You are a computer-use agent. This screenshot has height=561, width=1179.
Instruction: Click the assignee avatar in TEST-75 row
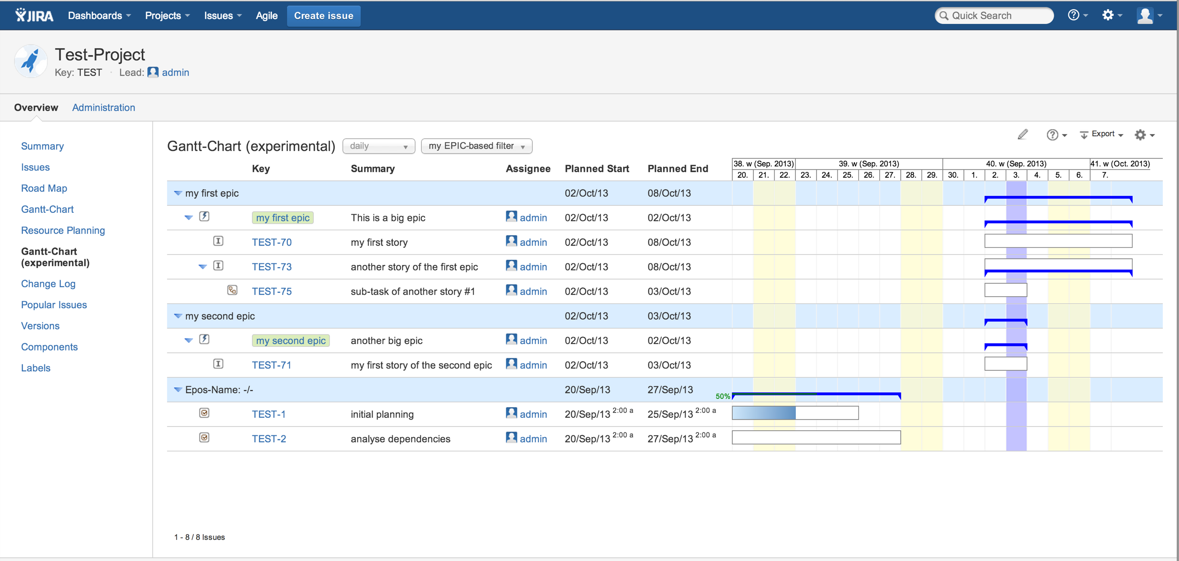(511, 290)
